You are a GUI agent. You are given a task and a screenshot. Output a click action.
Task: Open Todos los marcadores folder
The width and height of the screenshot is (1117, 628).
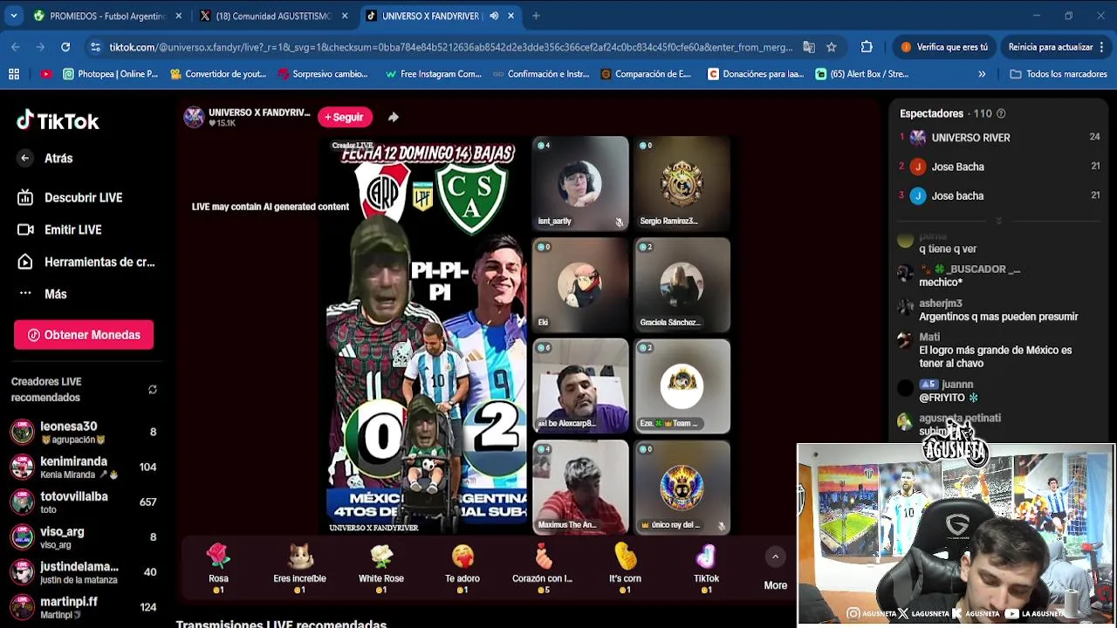pos(1059,74)
